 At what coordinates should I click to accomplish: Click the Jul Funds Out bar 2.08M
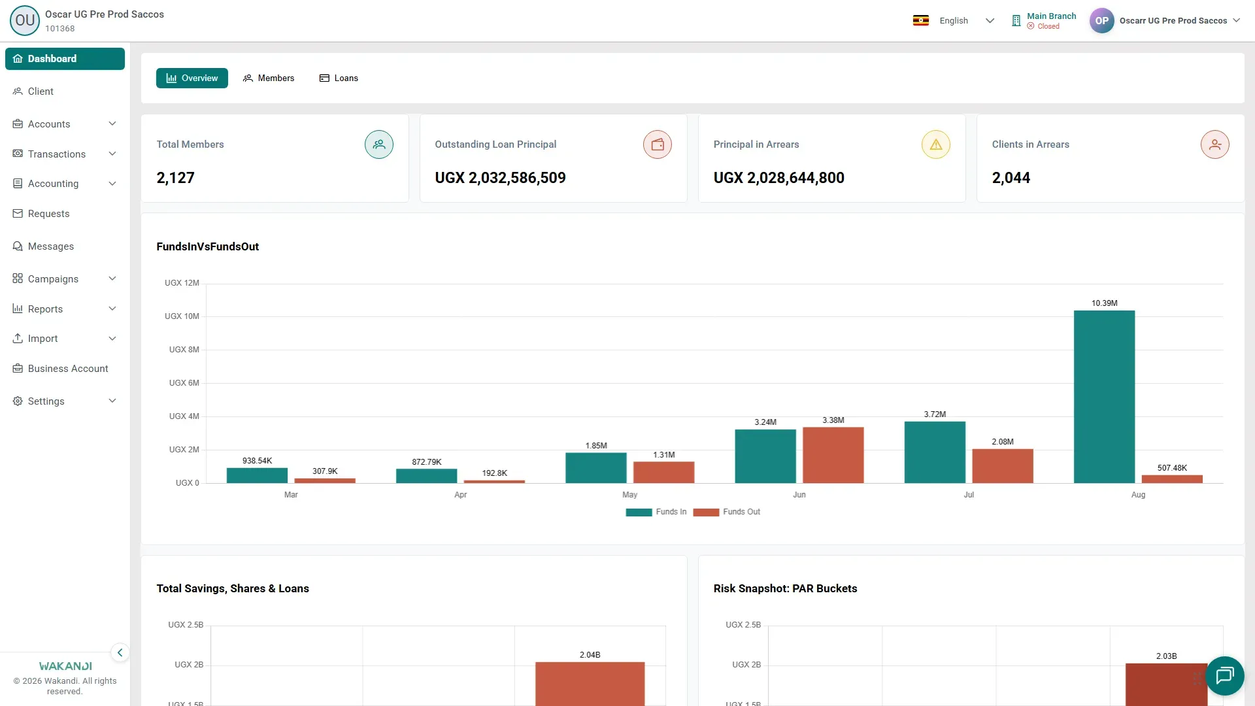click(1003, 466)
